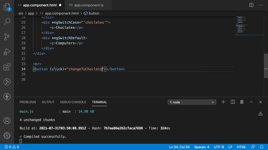The image size is (268, 150).
Task: Show the OUTPUT panel tab
Action: click(x=48, y=102)
